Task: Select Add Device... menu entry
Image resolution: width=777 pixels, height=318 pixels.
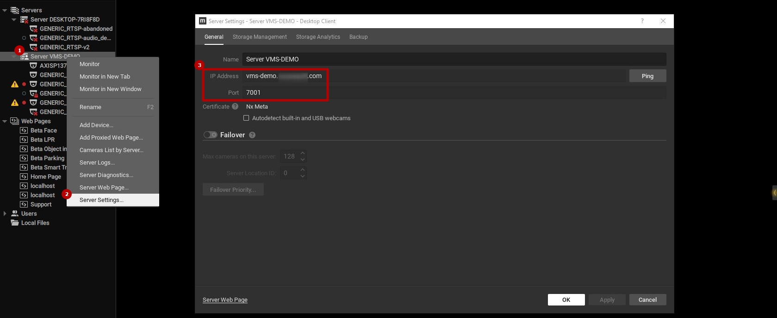Action: (113, 125)
